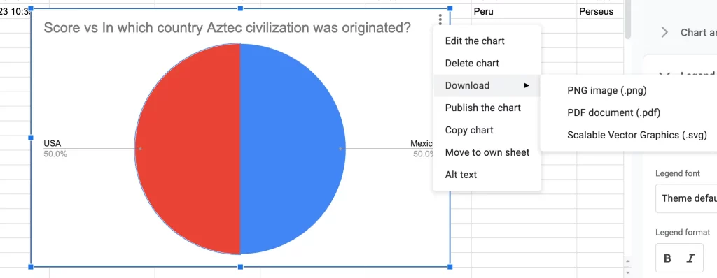Viewport: 717px width, 278px height.
Task: Open the chart's three-dot options menu
Action: [x=440, y=20]
